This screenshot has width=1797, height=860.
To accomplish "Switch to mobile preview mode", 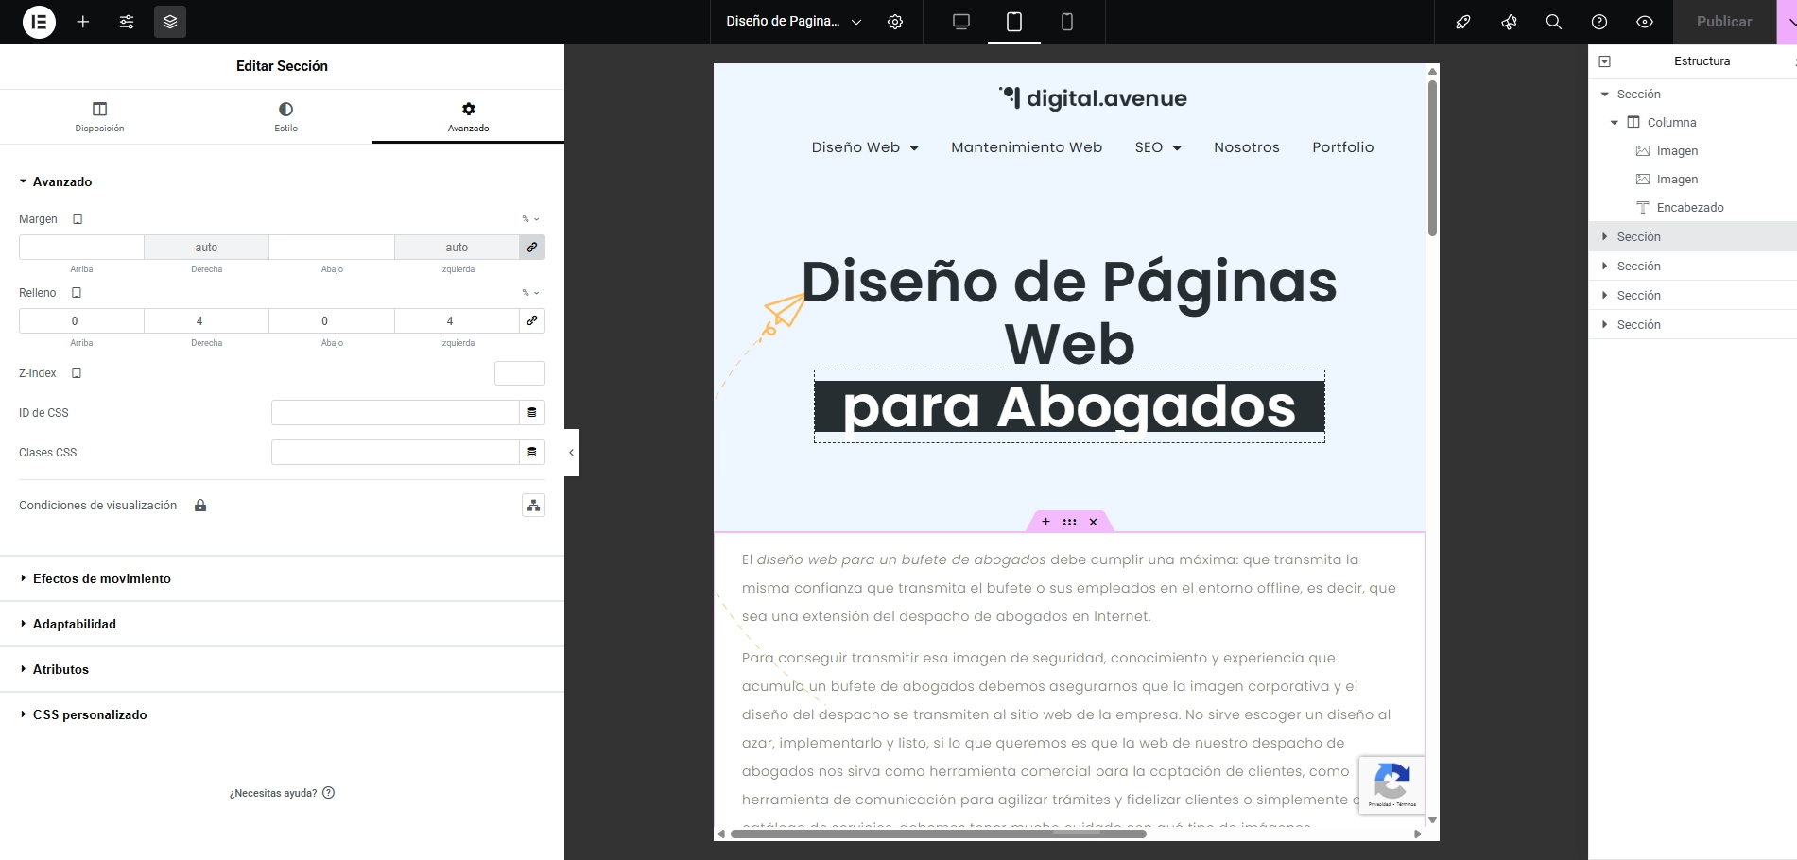I will click(1066, 21).
